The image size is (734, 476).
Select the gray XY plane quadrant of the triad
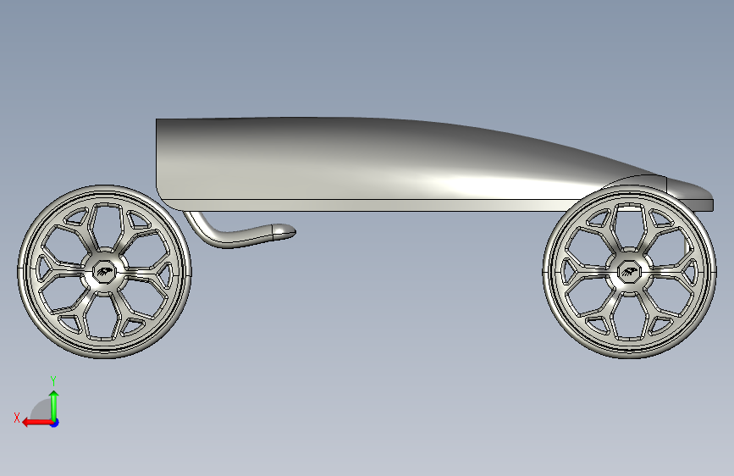(x=43, y=411)
